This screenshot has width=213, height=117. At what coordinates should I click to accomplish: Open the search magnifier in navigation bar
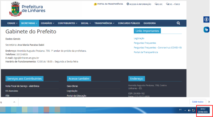point(178,23)
